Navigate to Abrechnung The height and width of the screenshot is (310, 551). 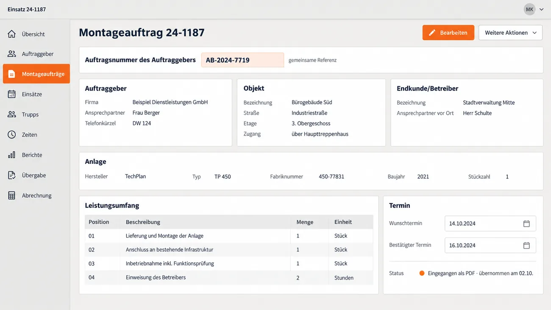36,196
